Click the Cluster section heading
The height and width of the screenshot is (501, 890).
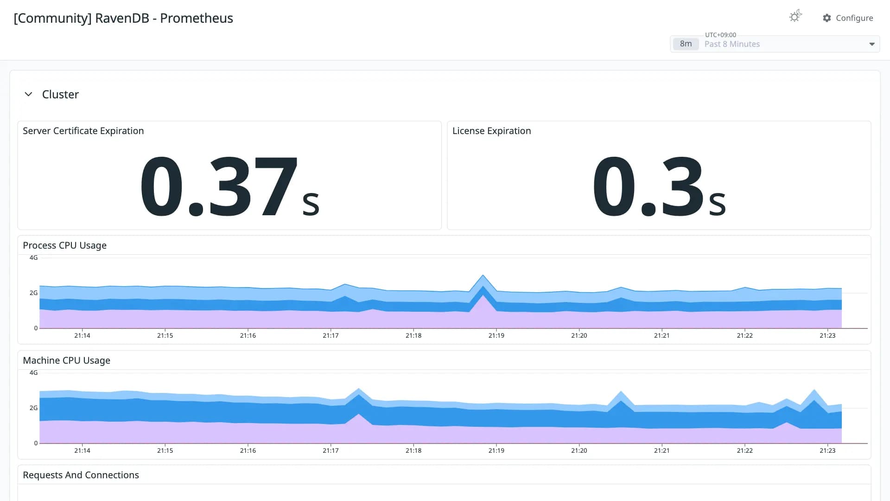point(60,95)
